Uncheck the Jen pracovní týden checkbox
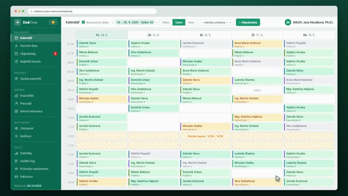The width and height of the screenshot is (348, 196). (83, 22)
